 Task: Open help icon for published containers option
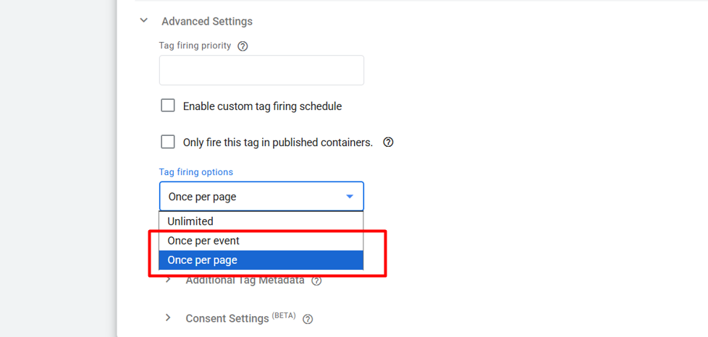pos(389,142)
